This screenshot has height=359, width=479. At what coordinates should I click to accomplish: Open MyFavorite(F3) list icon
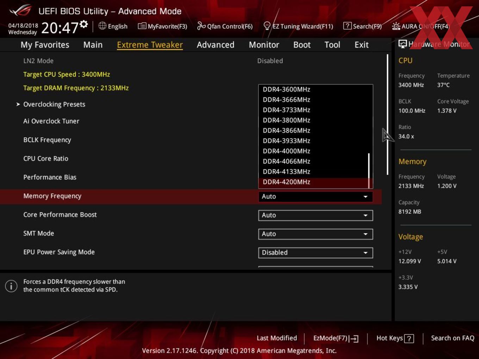[x=142, y=26]
